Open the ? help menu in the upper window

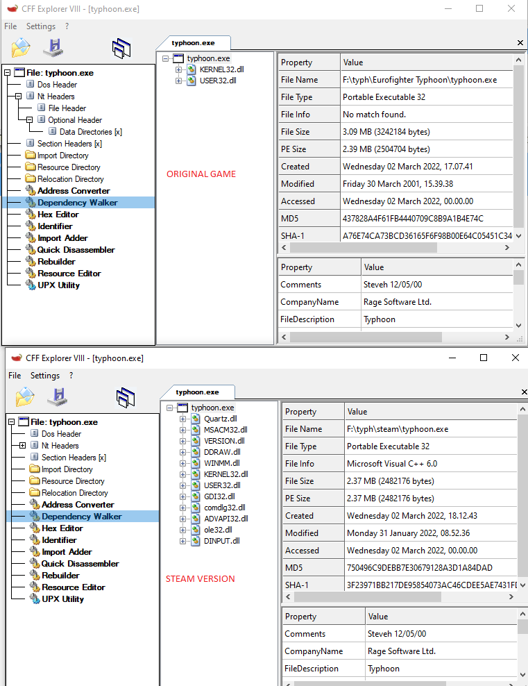[67, 26]
